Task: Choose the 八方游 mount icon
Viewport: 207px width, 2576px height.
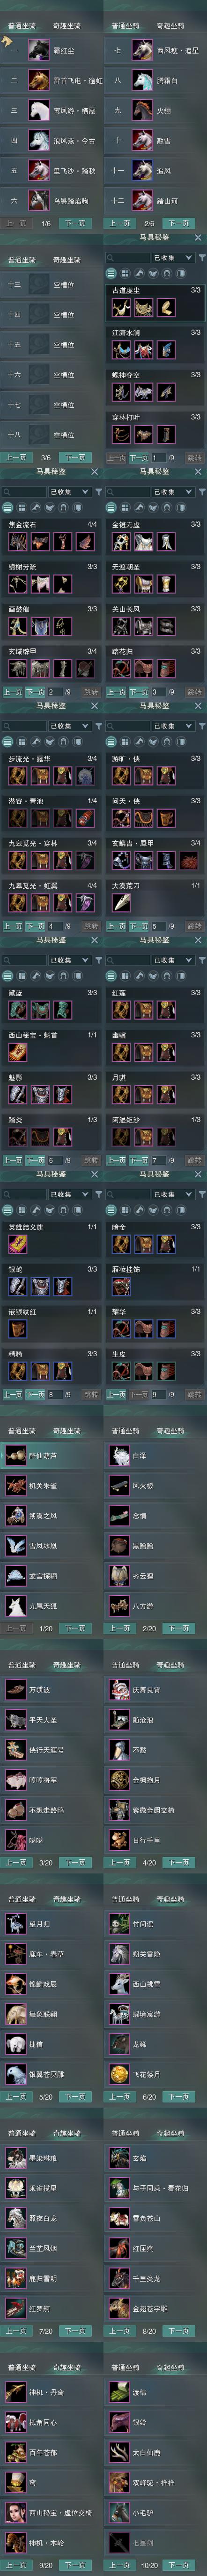Action: (119, 1606)
